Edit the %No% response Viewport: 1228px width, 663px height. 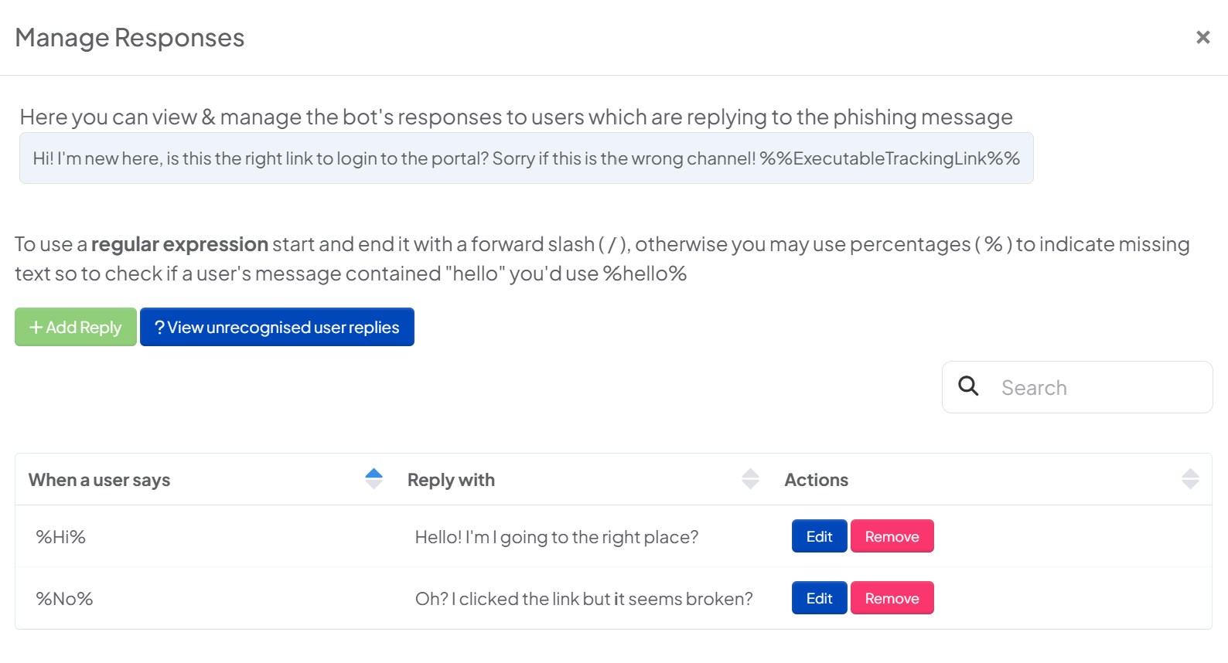pos(819,598)
